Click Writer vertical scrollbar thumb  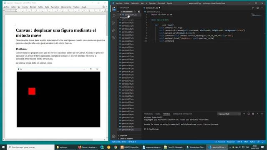(107, 24)
